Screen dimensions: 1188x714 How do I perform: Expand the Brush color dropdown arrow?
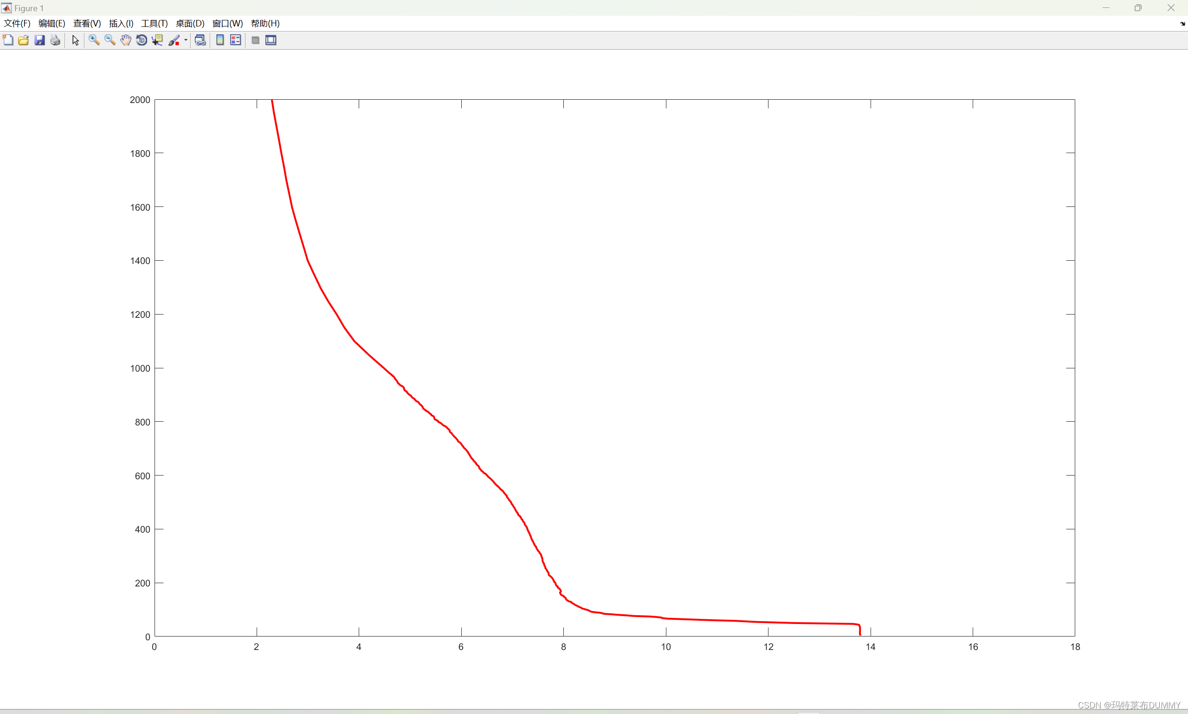pyautogui.click(x=186, y=40)
